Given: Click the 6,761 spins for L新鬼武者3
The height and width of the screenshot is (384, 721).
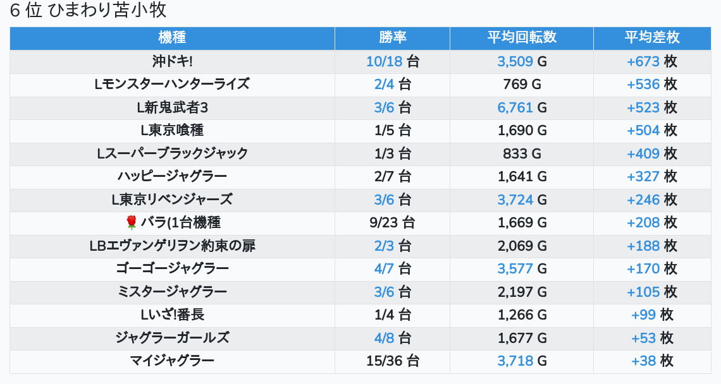Looking at the screenshot, I should click(x=515, y=107).
